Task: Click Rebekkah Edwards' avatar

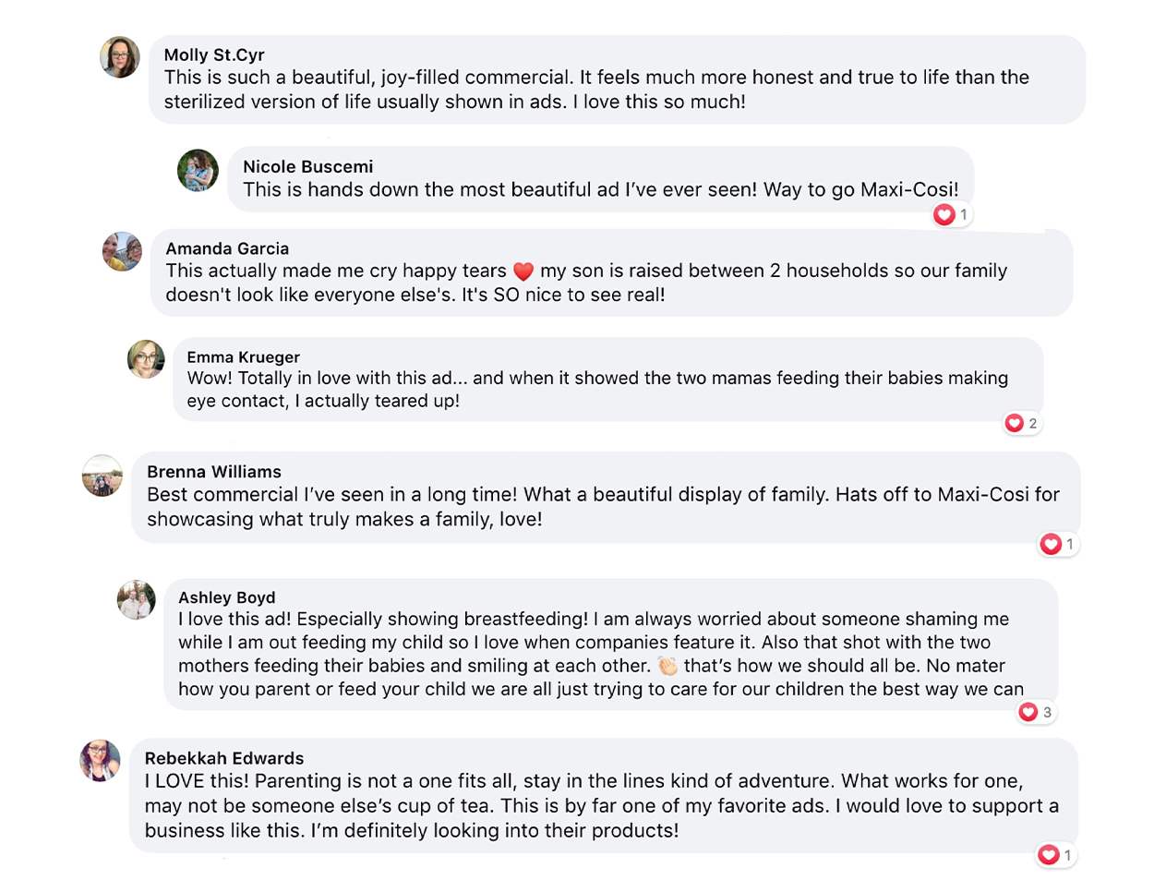Action: point(101,761)
